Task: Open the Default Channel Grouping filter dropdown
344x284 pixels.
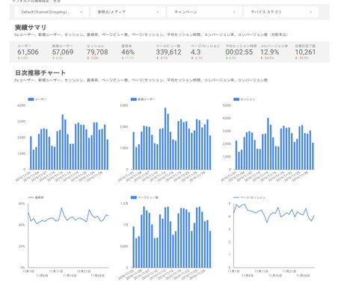Action: click(52, 12)
